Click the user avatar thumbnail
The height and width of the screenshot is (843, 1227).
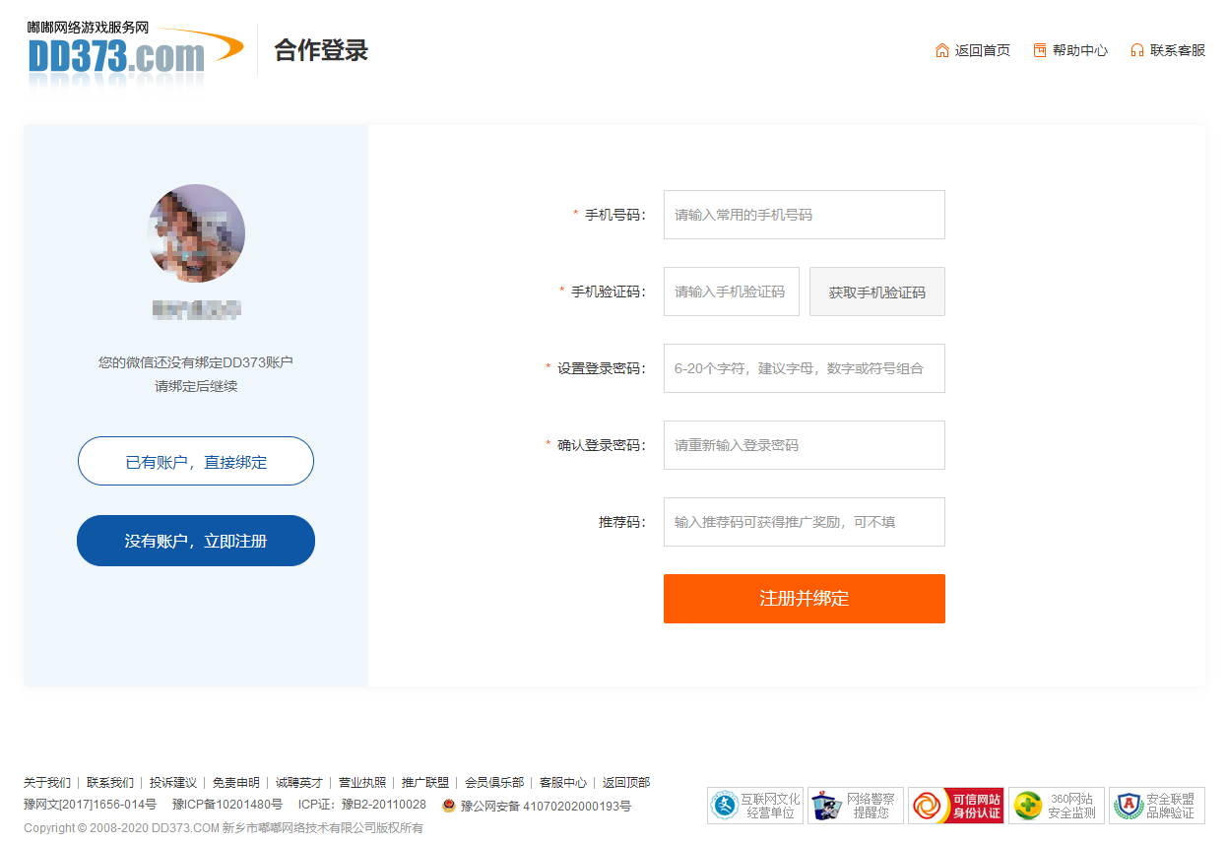[196, 233]
